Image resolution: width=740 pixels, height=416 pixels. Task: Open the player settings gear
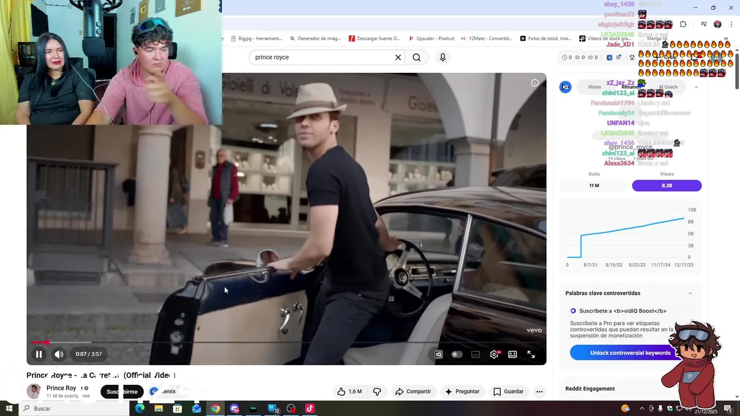coord(494,354)
